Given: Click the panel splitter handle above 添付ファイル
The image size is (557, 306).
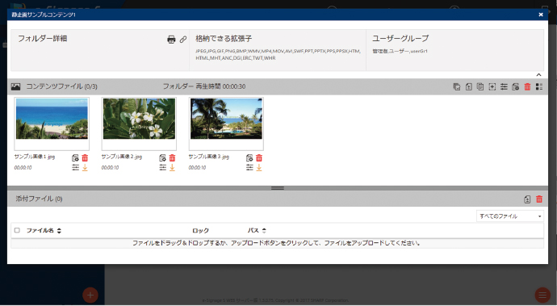Looking at the screenshot, I should [278, 188].
